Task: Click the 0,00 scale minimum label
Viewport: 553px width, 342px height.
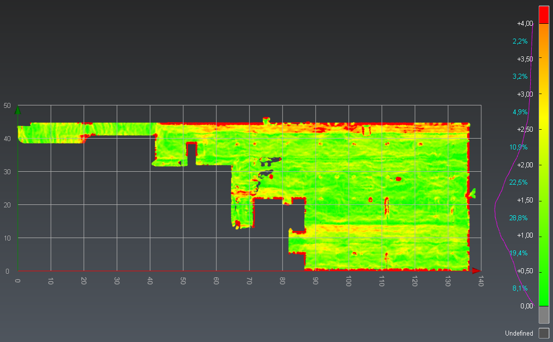Action: tap(527, 306)
